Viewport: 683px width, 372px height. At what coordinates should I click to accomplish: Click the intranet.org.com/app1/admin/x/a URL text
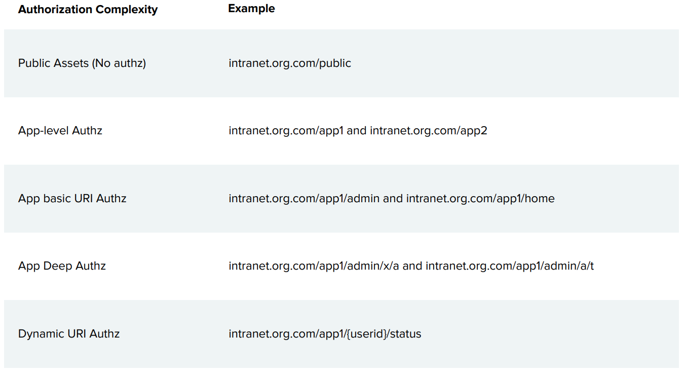point(314,266)
